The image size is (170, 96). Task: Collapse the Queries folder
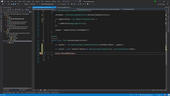coord(9,39)
